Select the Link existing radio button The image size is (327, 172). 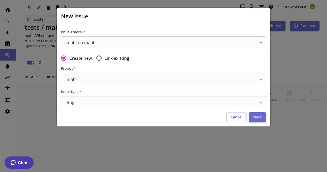pyautogui.click(x=99, y=58)
